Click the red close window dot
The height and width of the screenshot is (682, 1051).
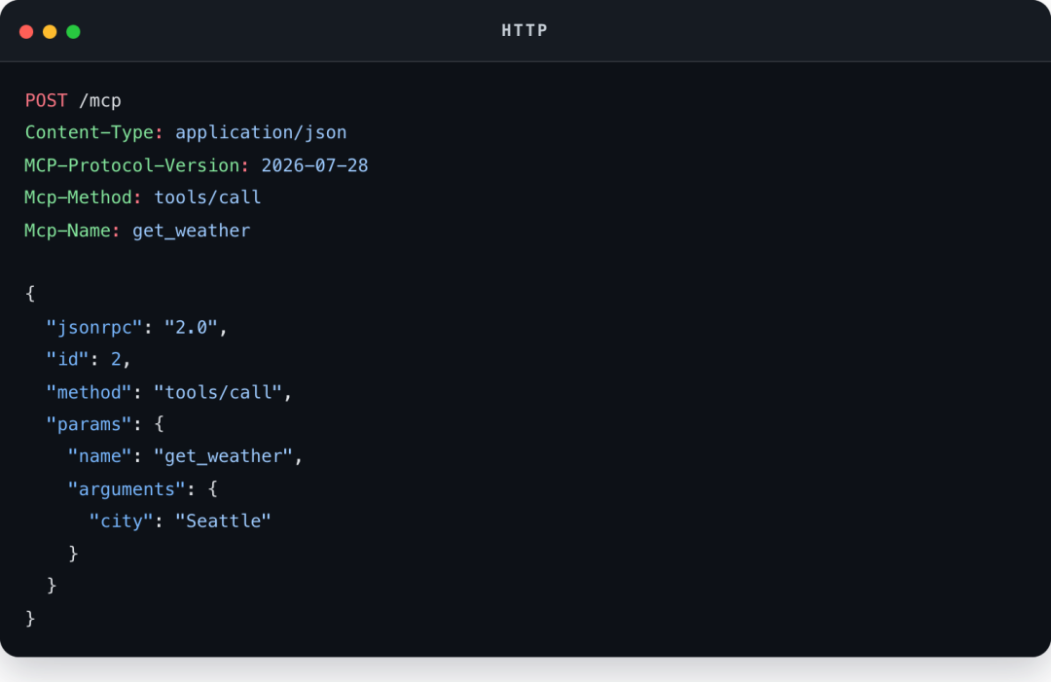pyautogui.click(x=26, y=31)
